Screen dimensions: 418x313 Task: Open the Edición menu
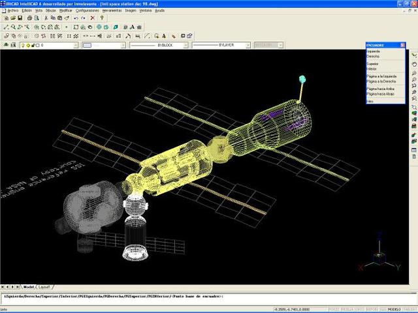[27, 10]
